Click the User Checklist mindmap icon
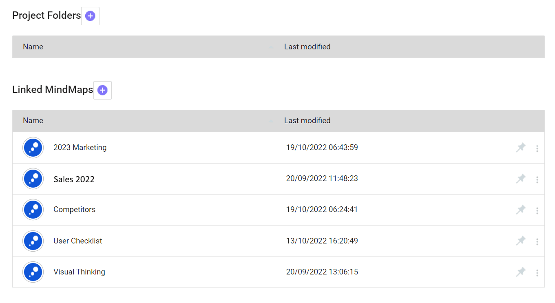The width and height of the screenshot is (555, 303). pyautogui.click(x=33, y=241)
